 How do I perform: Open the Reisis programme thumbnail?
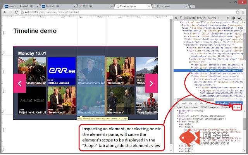pos(147,71)
